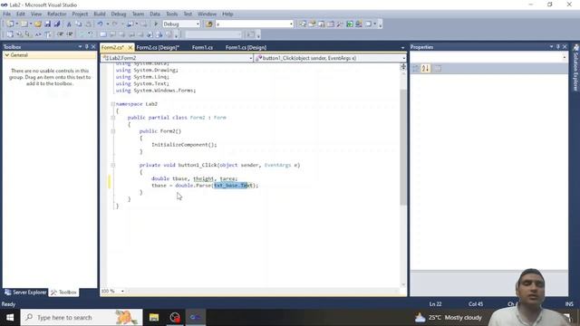Click inside the Find toolbar input field
Screen dimensions: 580x326
[x=252, y=24]
